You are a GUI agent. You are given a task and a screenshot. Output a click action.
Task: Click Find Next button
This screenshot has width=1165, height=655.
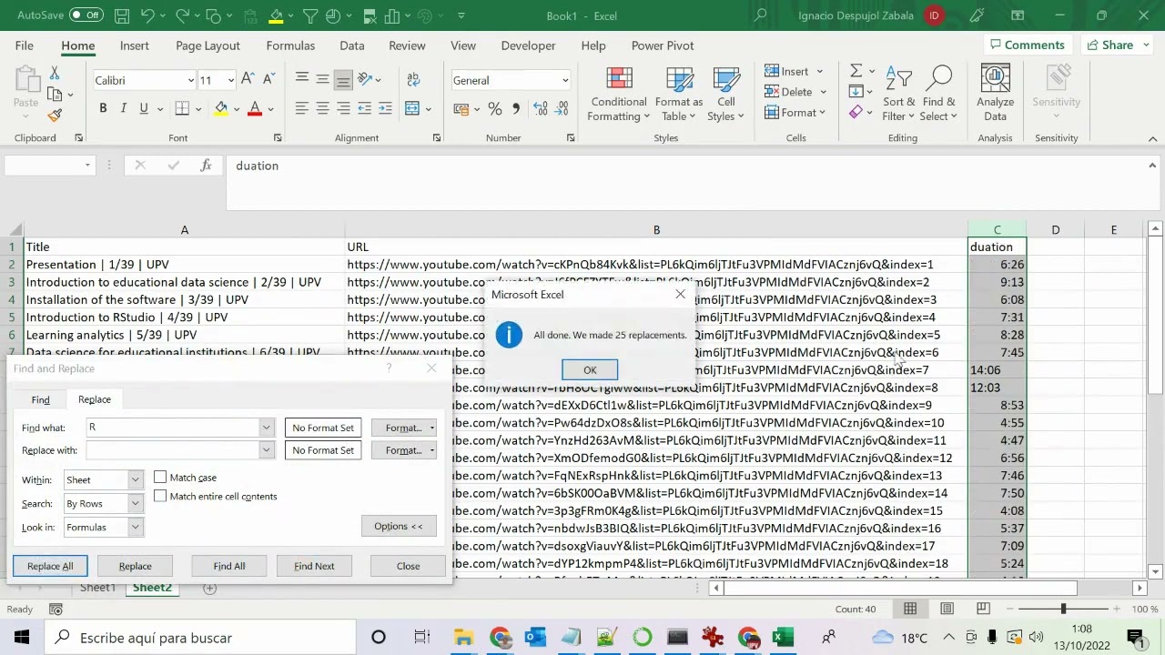coord(314,566)
